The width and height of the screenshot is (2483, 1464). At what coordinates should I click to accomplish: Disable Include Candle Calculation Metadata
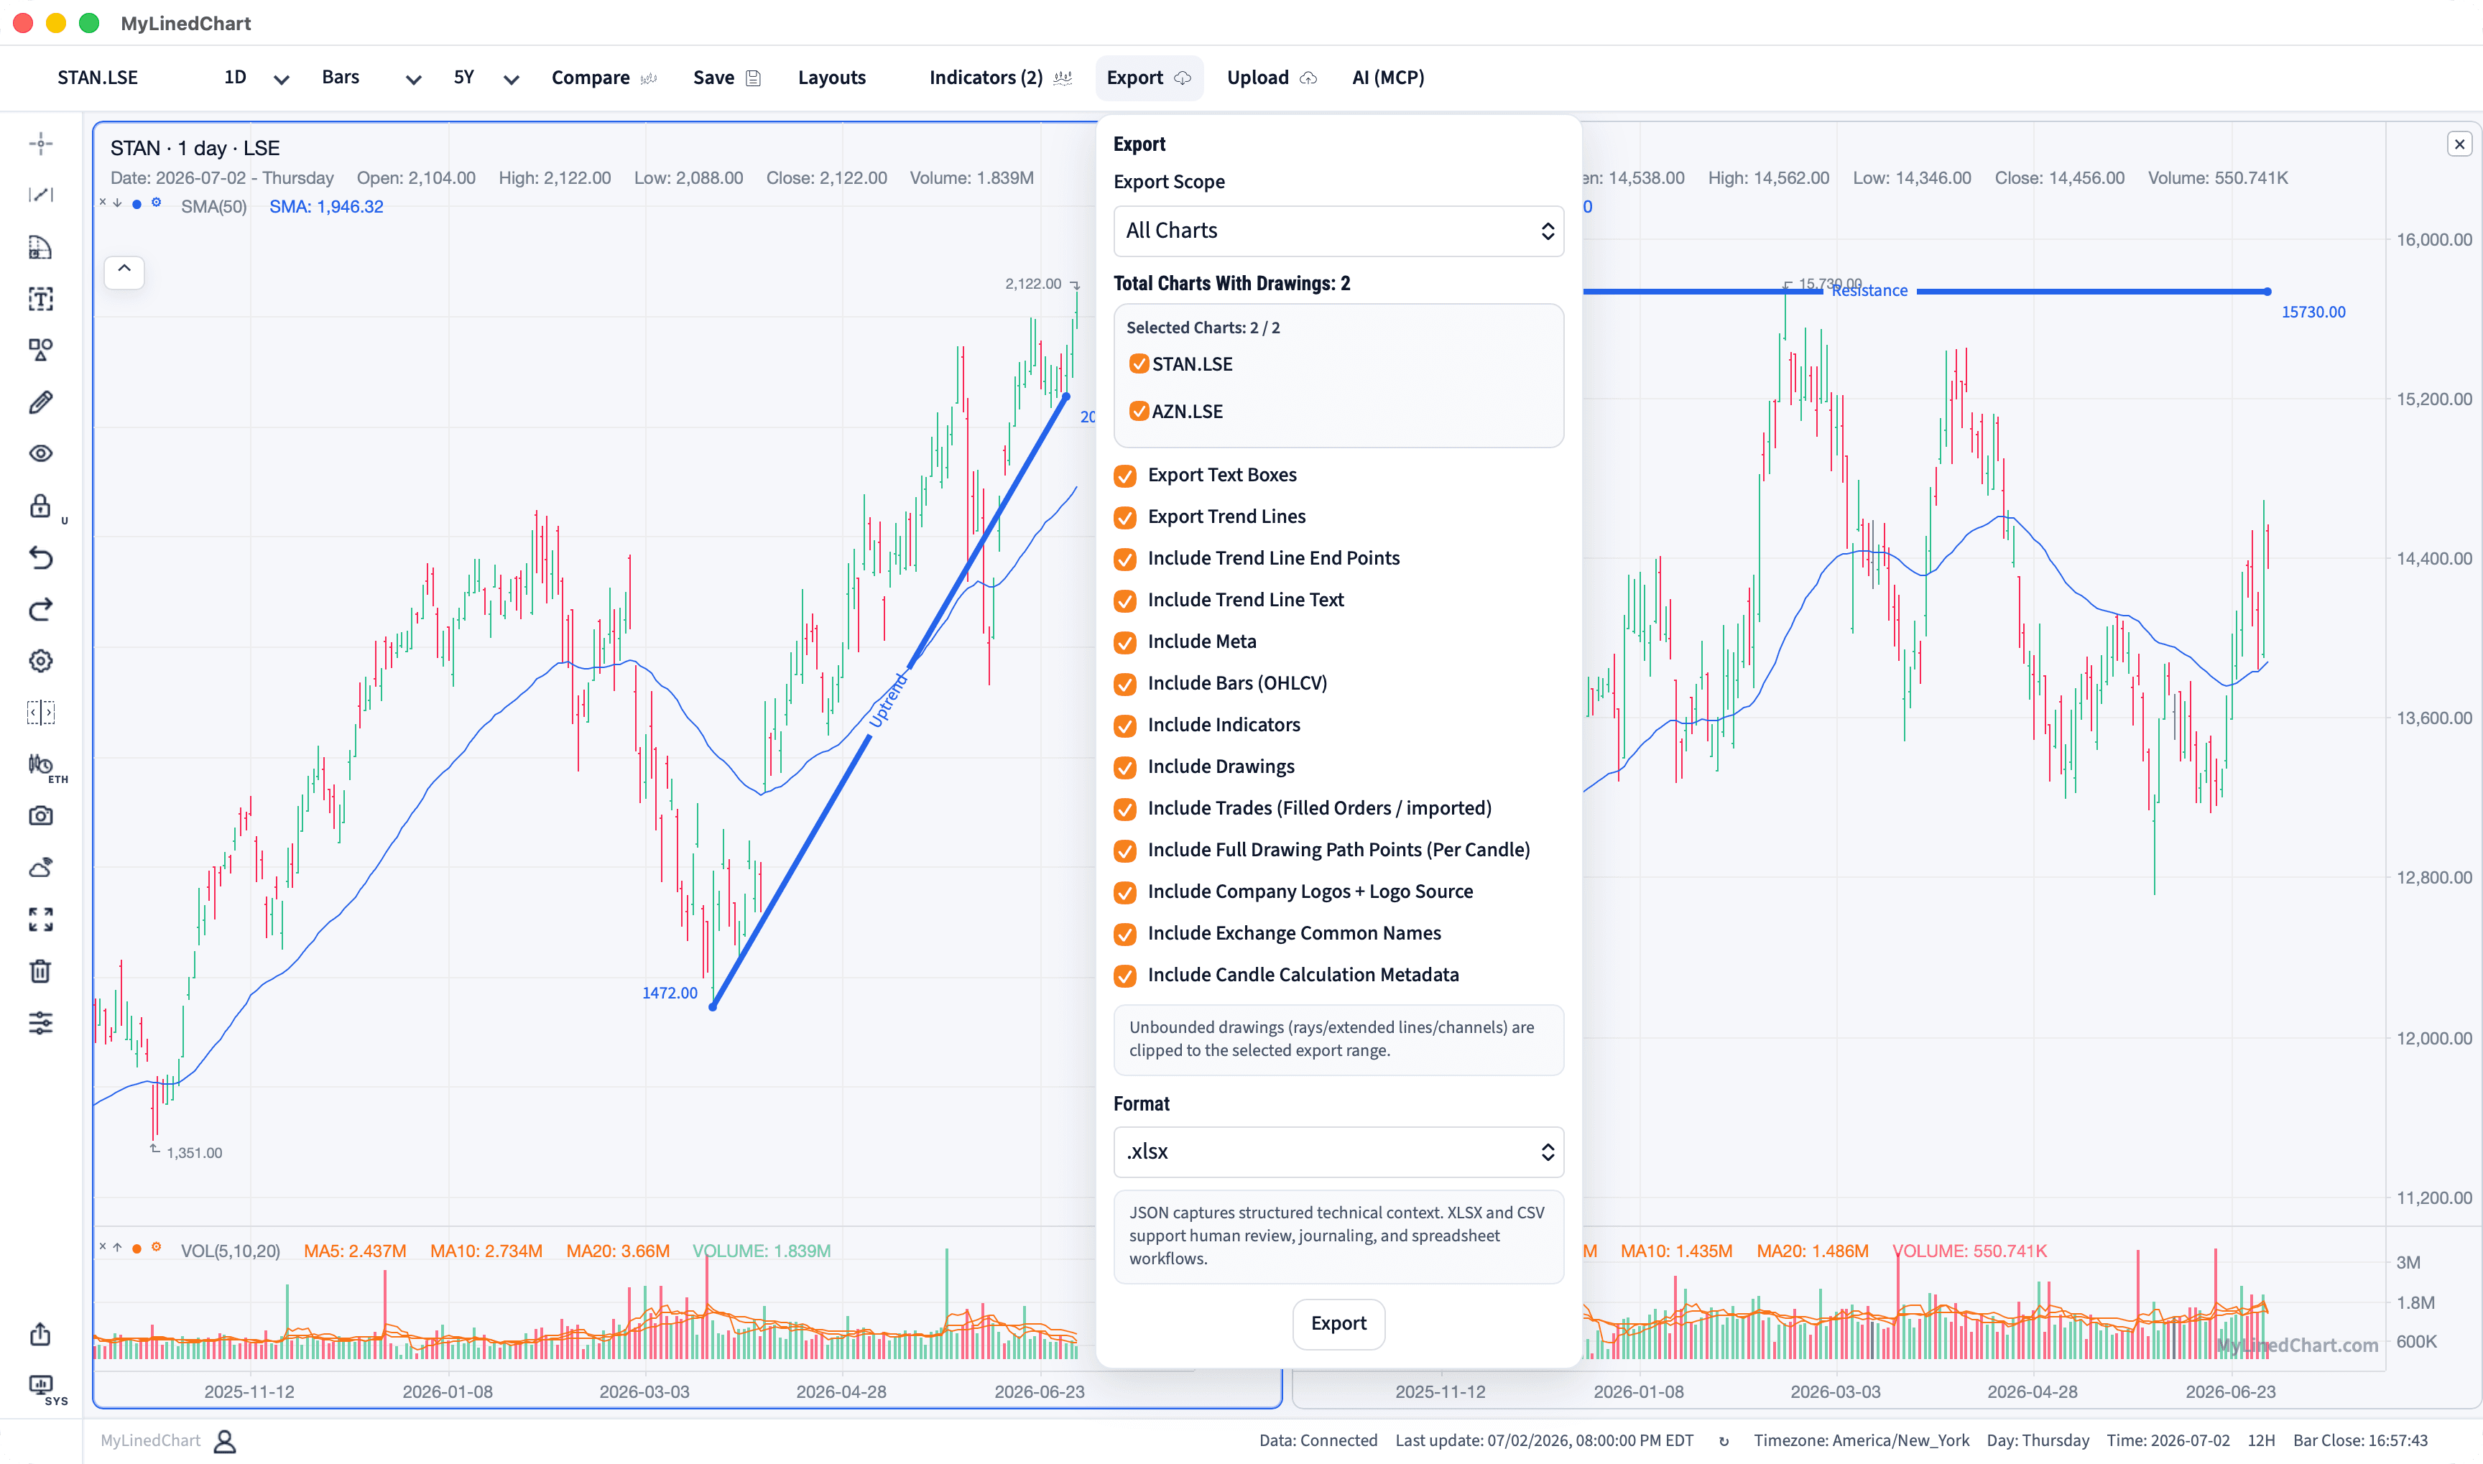(x=1124, y=976)
